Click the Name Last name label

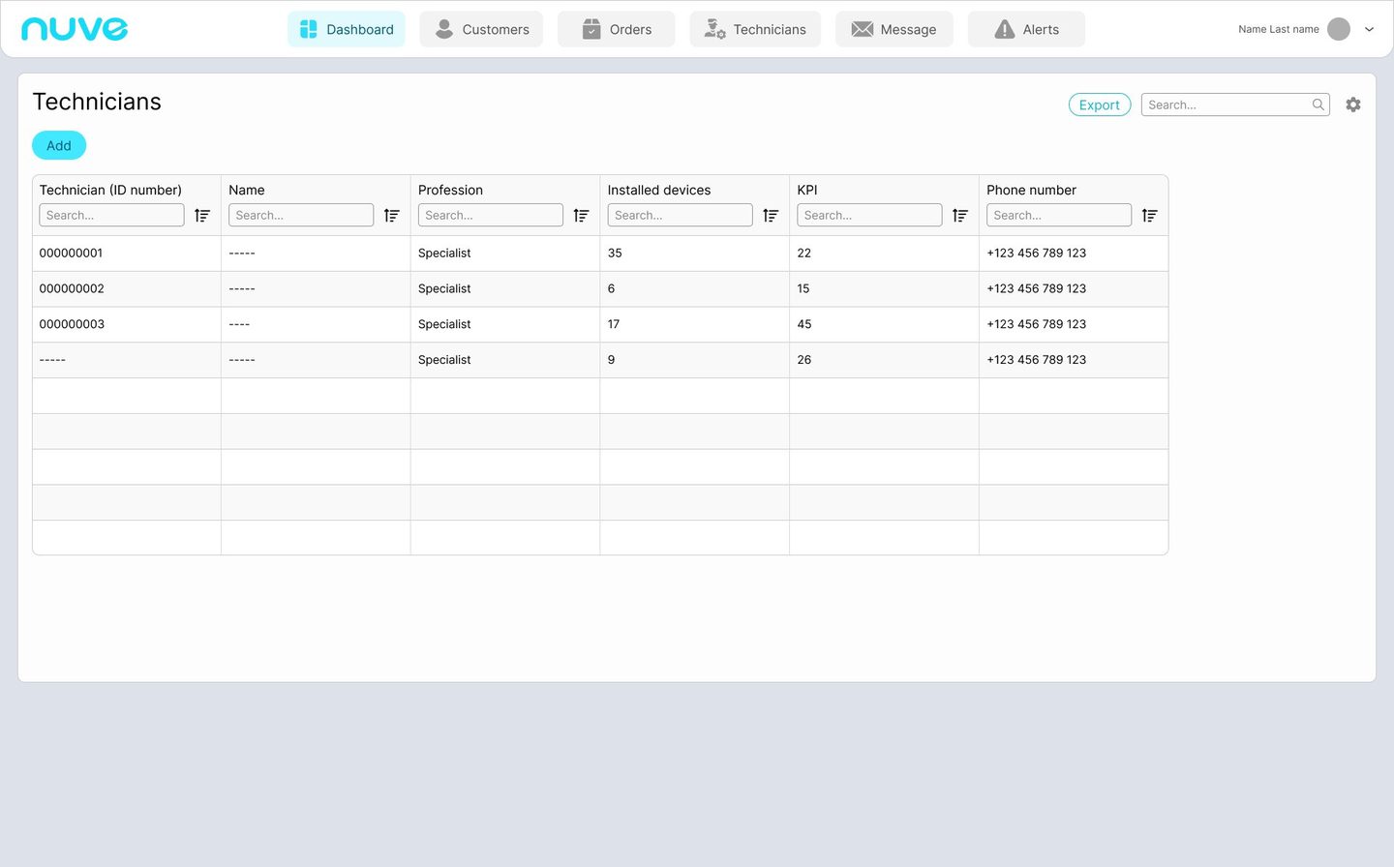pos(1278,29)
